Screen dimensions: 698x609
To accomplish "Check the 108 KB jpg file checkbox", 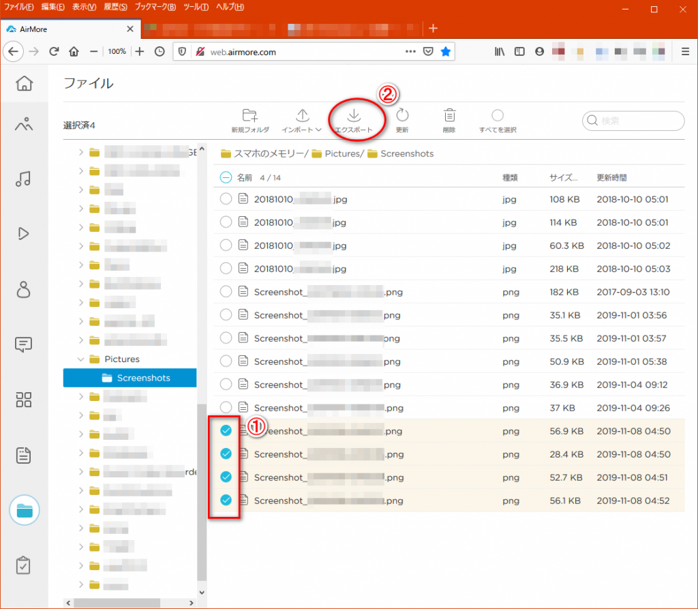I will (x=226, y=199).
